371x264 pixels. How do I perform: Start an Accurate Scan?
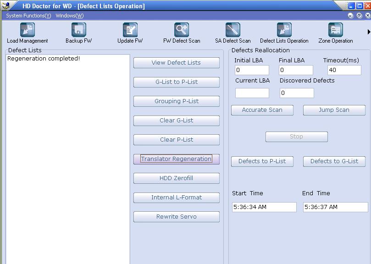coord(262,110)
